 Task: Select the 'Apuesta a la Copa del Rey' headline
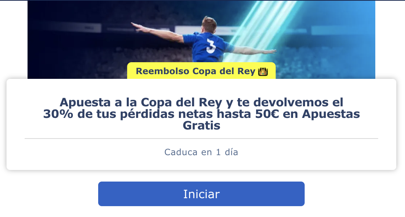(x=201, y=114)
